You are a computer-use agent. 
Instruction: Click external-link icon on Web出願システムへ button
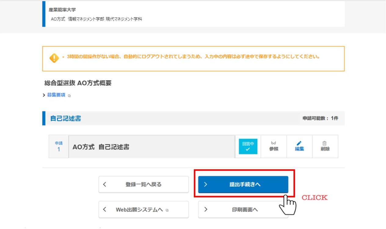(x=167, y=210)
